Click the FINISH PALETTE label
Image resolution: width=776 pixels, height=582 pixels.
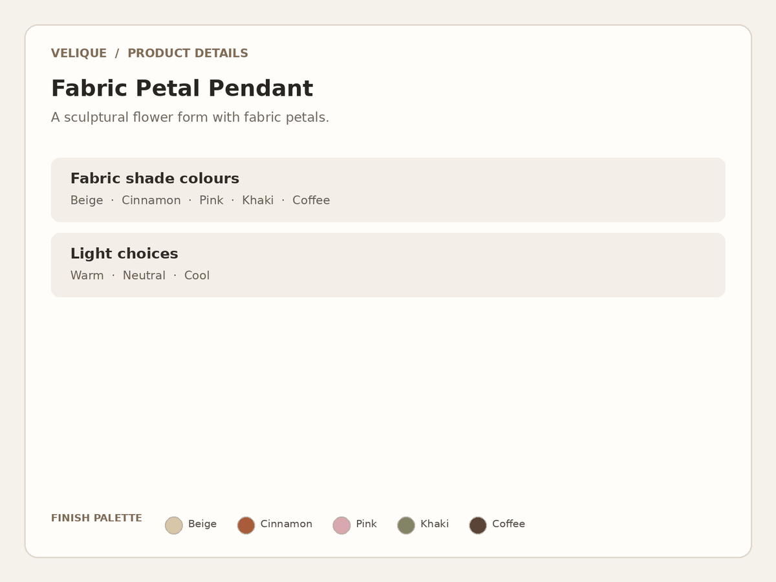(x=96, y=518)
